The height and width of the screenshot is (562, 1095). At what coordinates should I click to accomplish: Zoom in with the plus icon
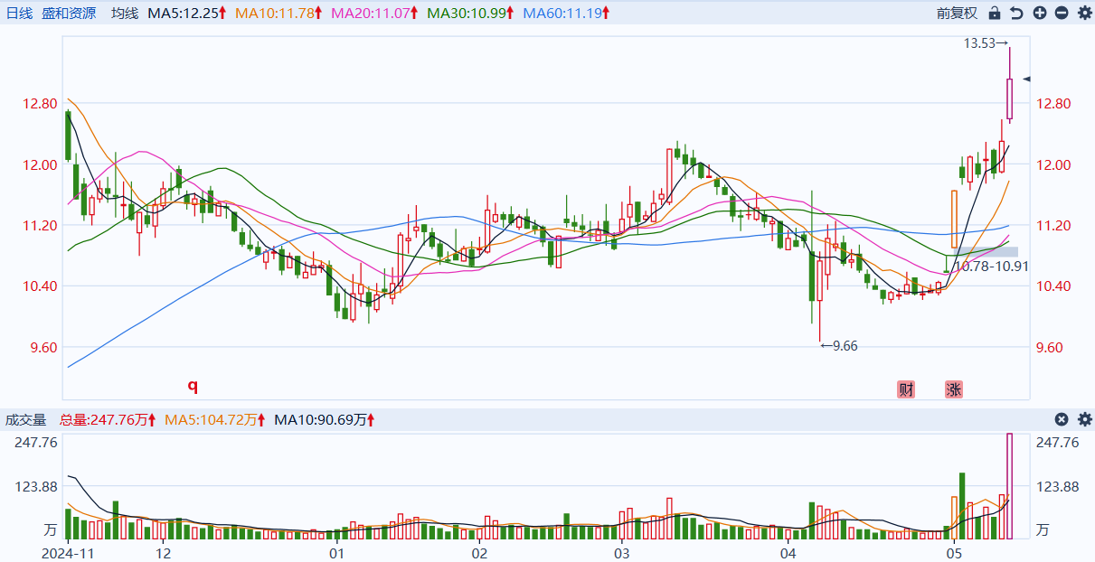pyautogui.click(x=1040, y=14)
